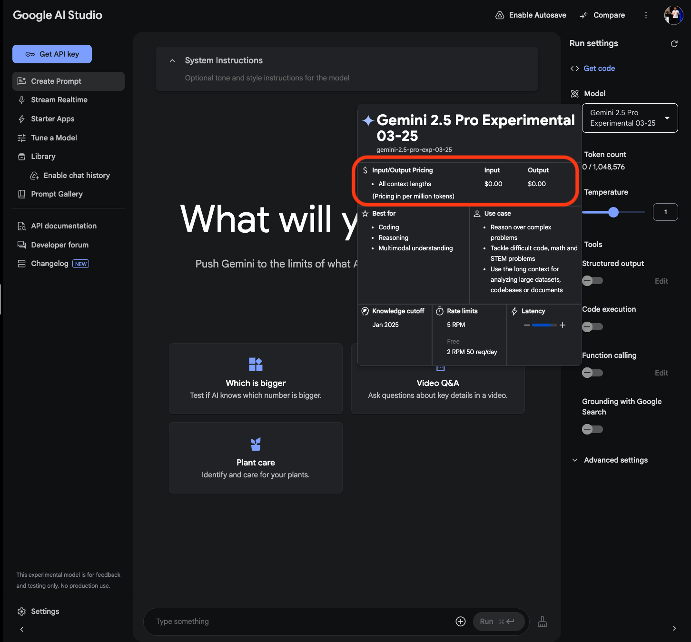Click the Temperature value field
The image size is (691, 642).
tap(665, 212)
